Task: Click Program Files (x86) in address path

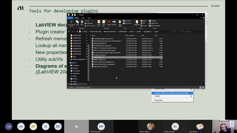Action: tap(96, 32)
